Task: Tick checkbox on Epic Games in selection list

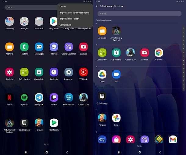Action: (99, 93)
